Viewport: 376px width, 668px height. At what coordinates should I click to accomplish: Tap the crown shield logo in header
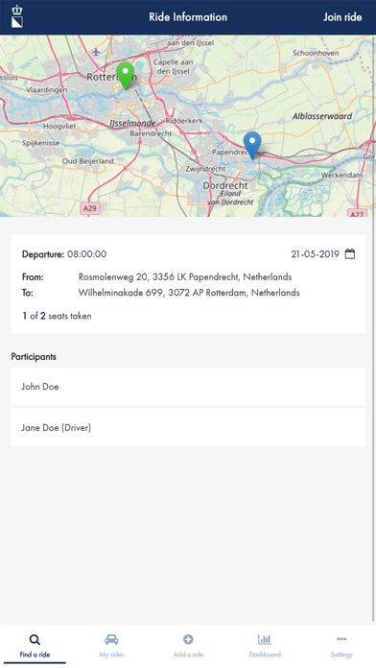pos(17,16)
